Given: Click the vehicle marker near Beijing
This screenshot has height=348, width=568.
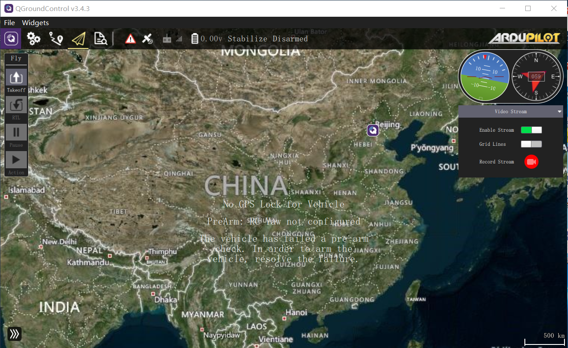Looking at the screenshot, I should 373,130.
